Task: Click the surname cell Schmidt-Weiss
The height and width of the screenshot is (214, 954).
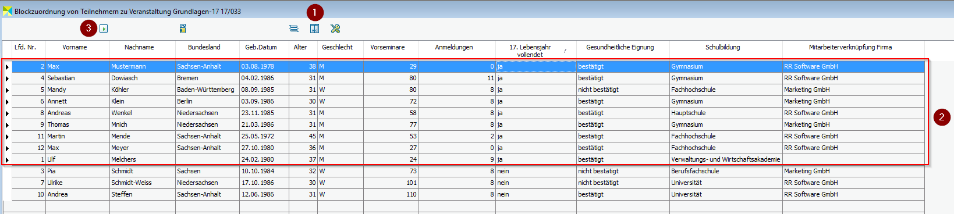Action: (x=143, y=183)
